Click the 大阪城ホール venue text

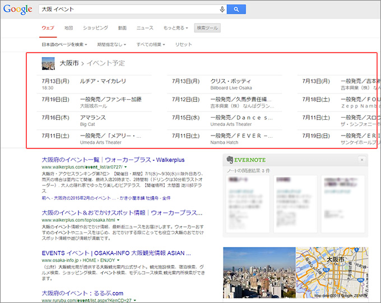(x=94, y=106)
